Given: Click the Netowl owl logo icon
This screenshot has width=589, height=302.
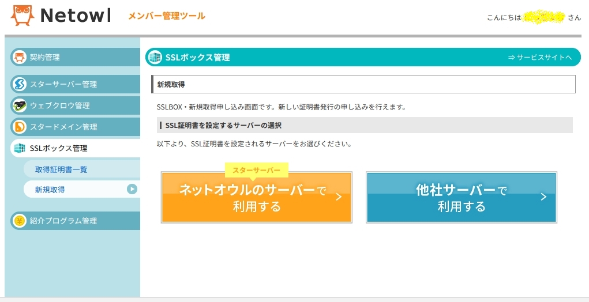Looking at the screenshot, I should (22, 16).
